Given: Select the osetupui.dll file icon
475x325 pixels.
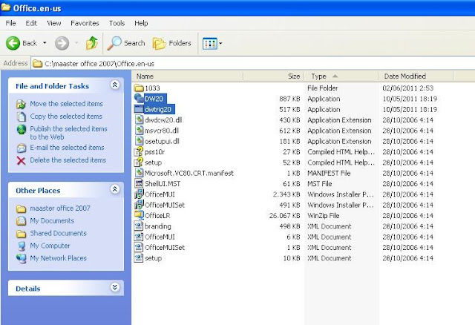Looking at the screenshot, I should tap(139, 141).
